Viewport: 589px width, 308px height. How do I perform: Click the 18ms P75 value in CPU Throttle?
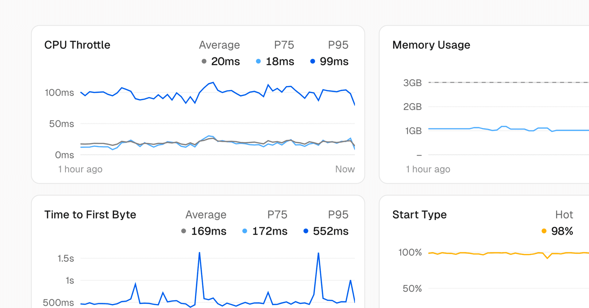point(280,62)
